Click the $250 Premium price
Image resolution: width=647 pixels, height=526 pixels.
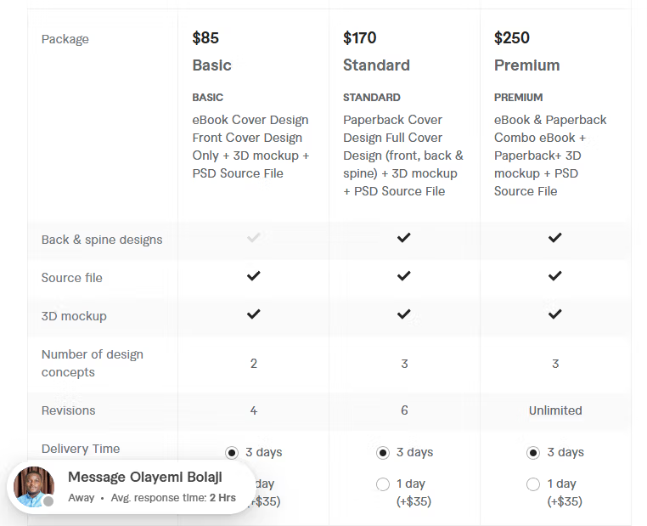(512, 38)
